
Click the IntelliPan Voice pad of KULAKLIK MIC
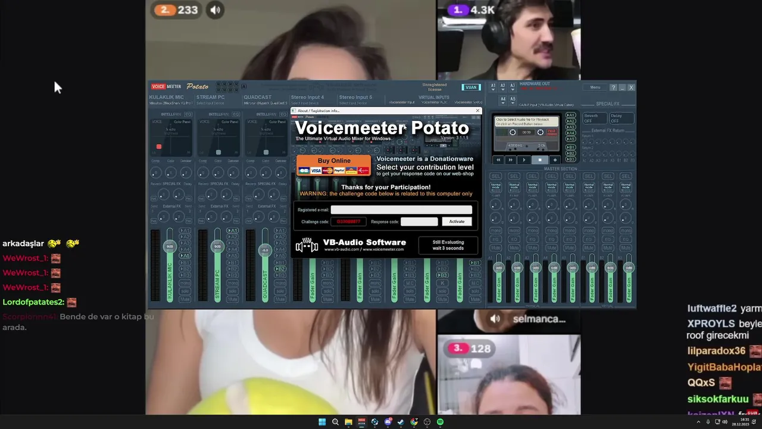pos(171,138)
